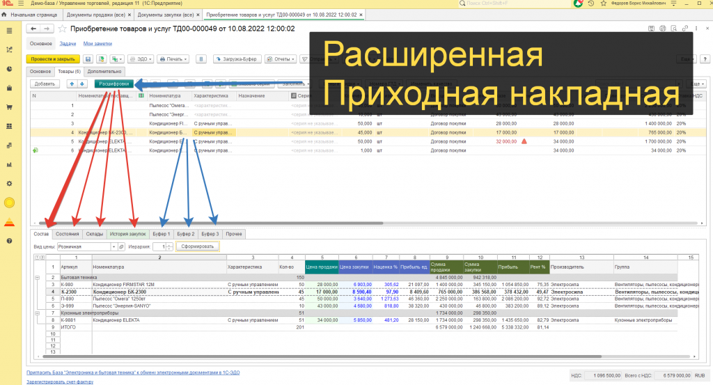Image resolution: width=713 pixels, height=385 pixels.
Task: Move row down with the blue down arrow
Action: coord(82,84)
